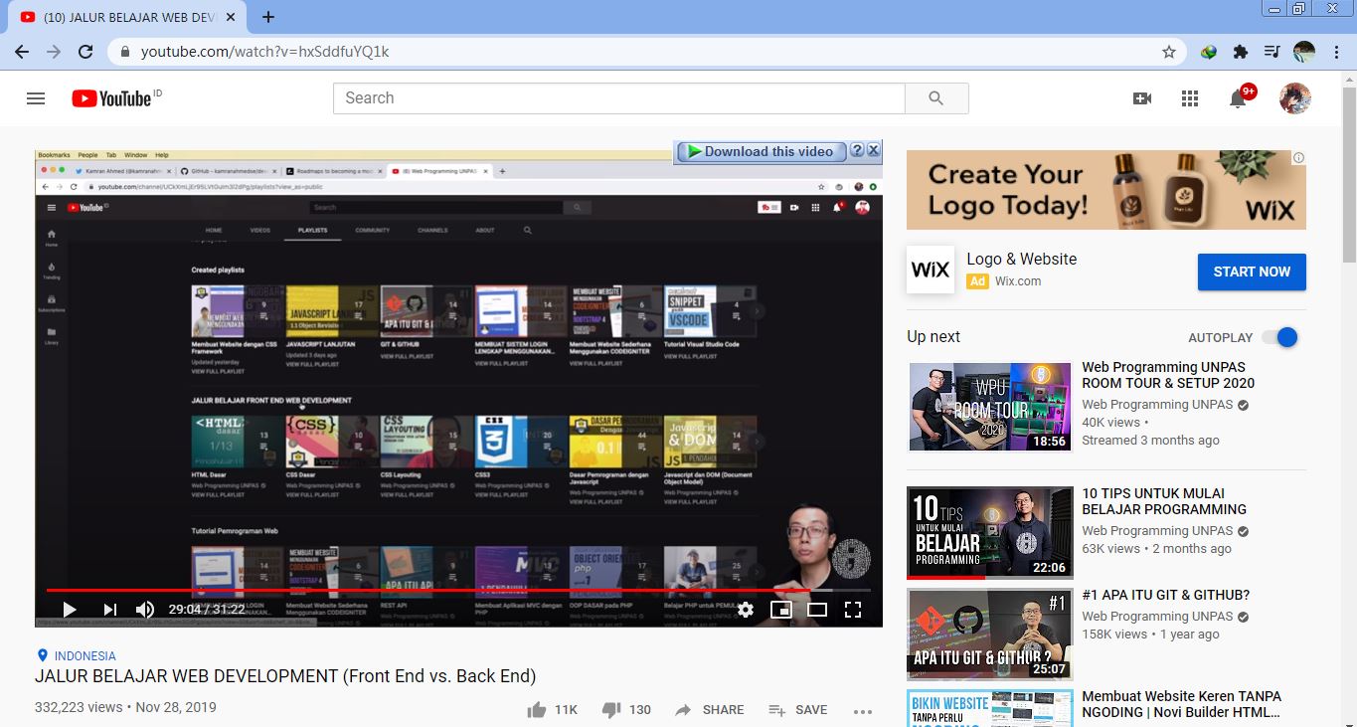Click the Web Programming UNPAS ROOM TOUR title
Screen dimensions: 1357x727
pos(1168,375)
